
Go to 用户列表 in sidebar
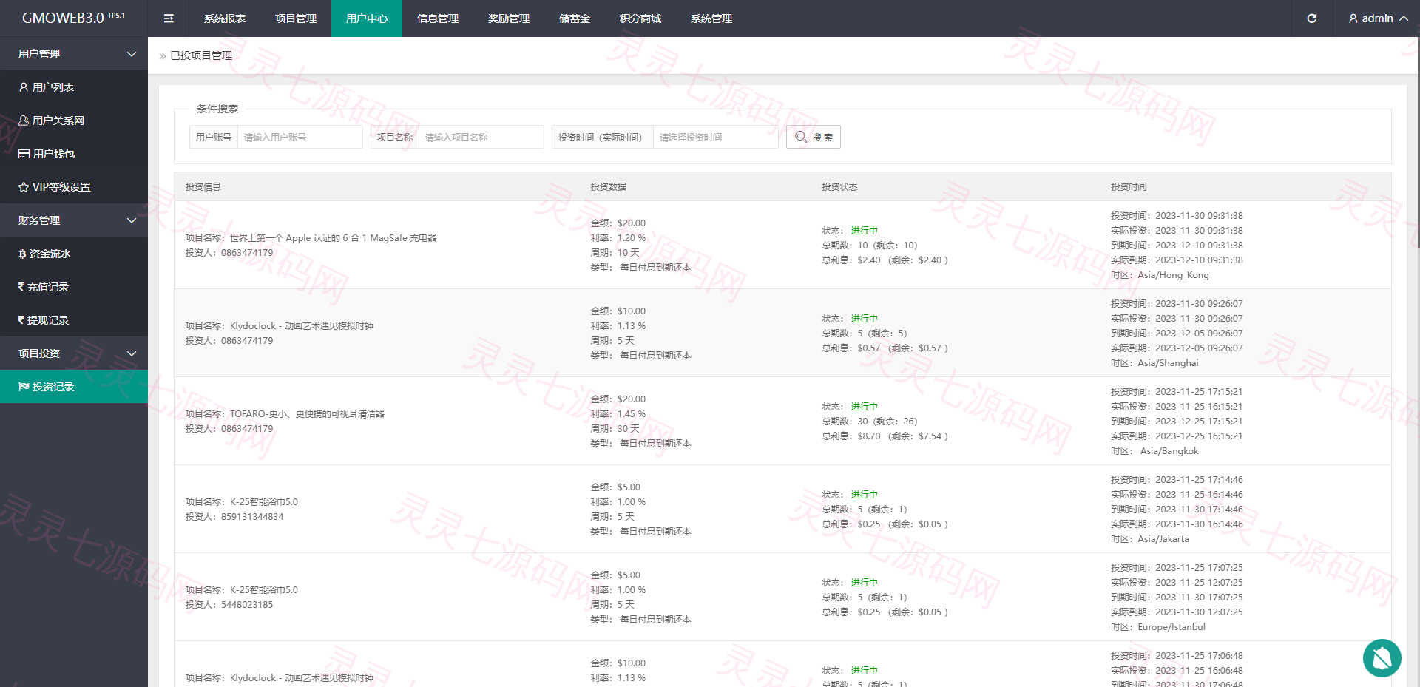pos(74,87)
